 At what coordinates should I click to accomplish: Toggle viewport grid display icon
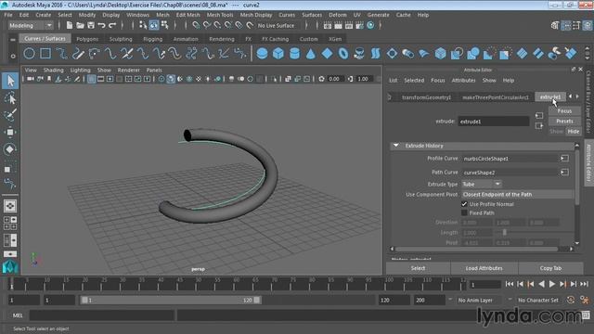(91, 79)
